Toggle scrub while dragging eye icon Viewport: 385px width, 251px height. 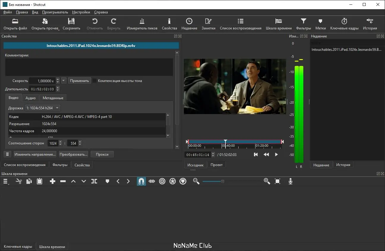pyautogui.click(x=152, y=181)
